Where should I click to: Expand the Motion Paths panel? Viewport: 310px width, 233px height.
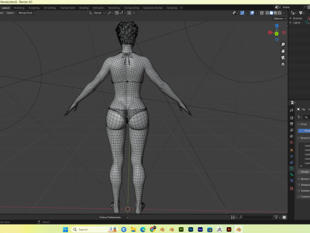[299, 179]
